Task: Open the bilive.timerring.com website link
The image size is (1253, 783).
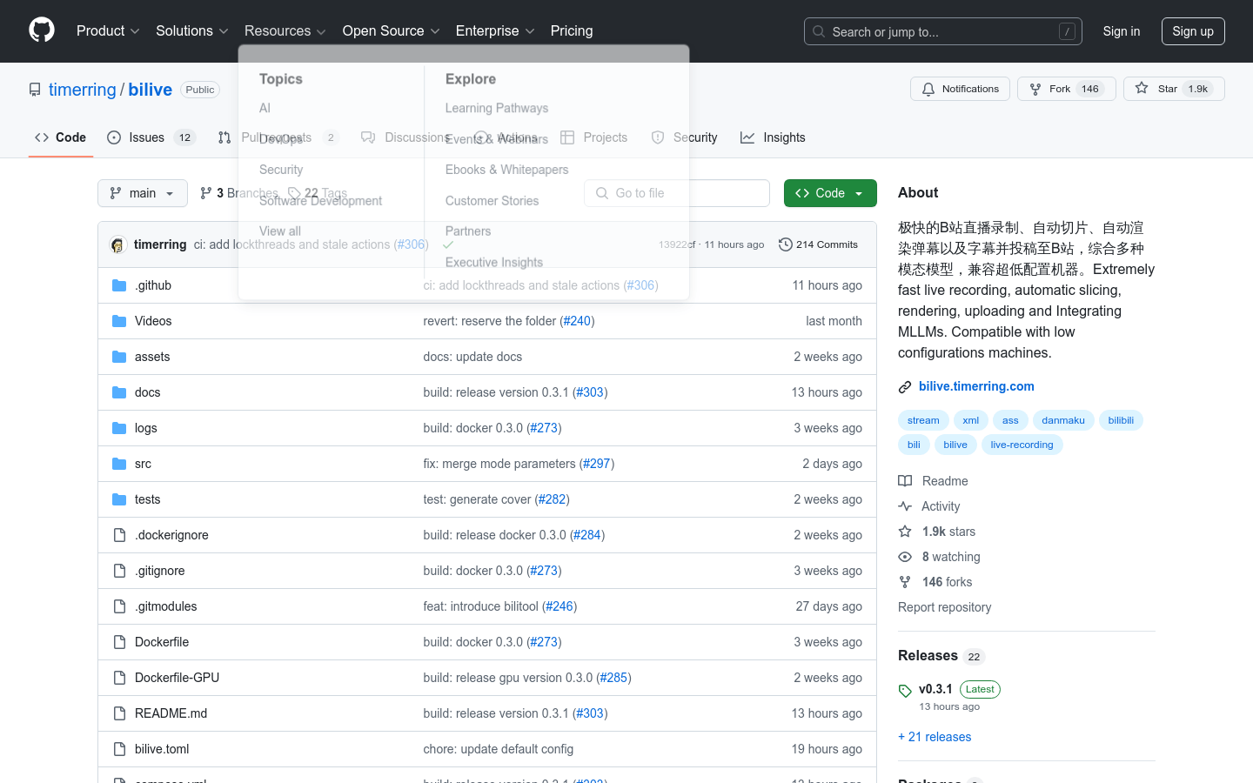Action: pyautogui.click(x=976, y=386)
